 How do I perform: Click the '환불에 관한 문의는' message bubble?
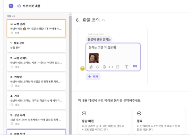coord(99,39)
